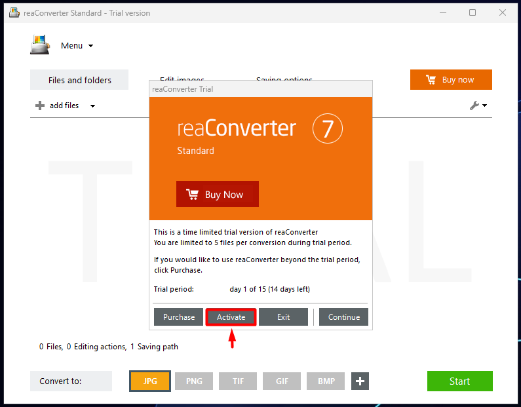Click the Activate button

tap(231, 317)
